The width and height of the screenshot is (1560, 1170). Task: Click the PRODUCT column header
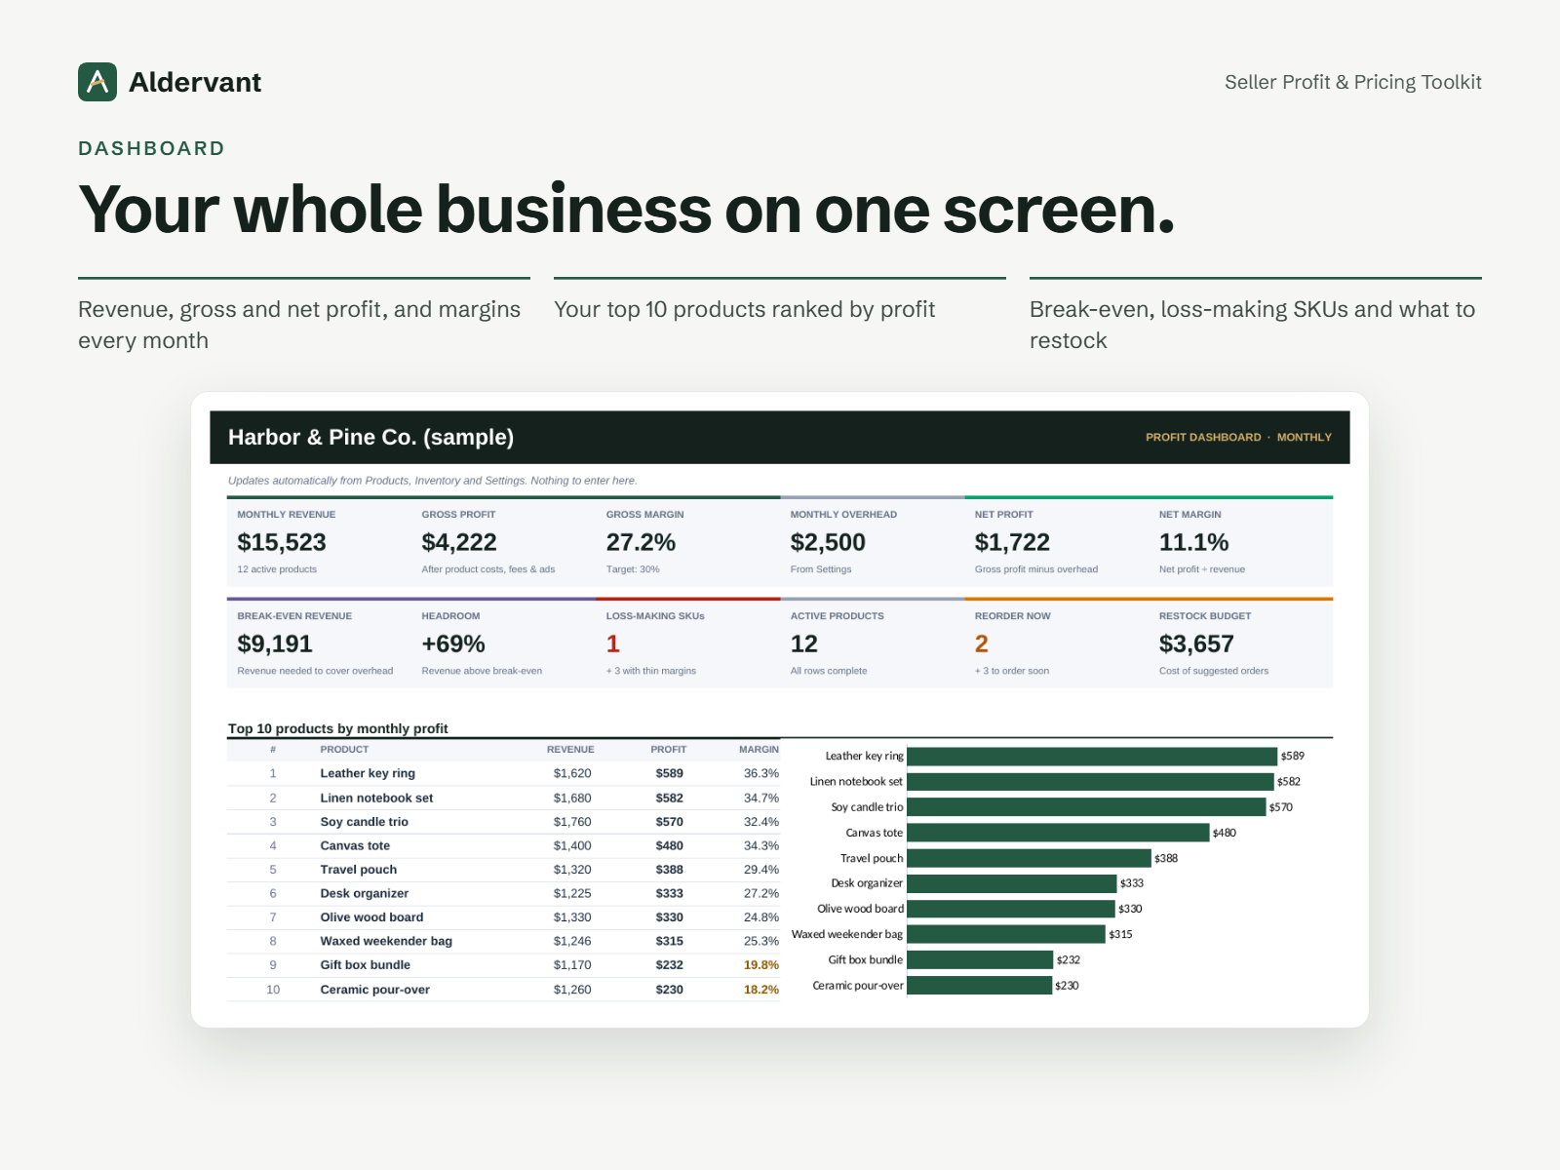pyautogui.click(x=344, y=750)
